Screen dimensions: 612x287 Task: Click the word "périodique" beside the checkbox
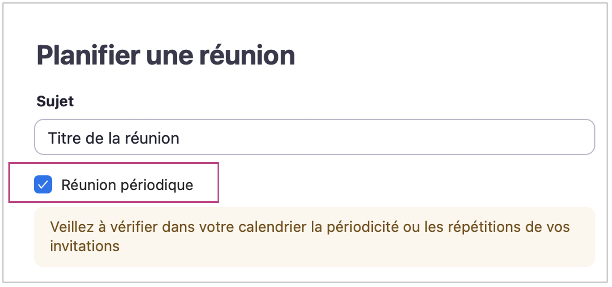tap(157, 186)
